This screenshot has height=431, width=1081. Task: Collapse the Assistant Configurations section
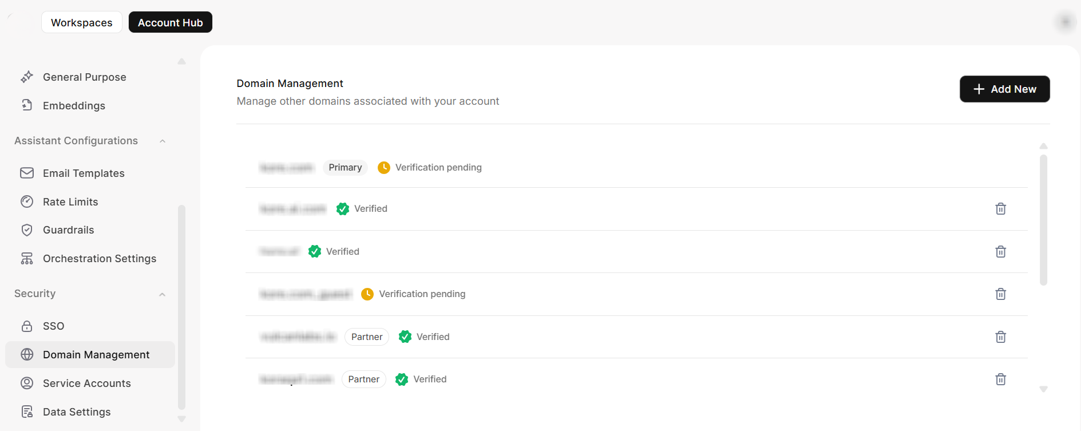pyautogui.click(x=163, y=141)
